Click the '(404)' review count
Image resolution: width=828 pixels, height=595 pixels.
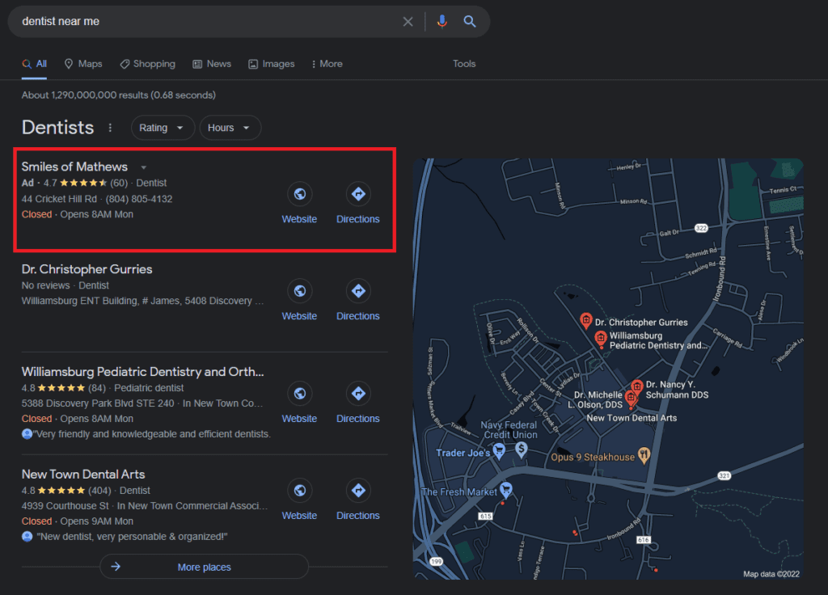point(99,491)
